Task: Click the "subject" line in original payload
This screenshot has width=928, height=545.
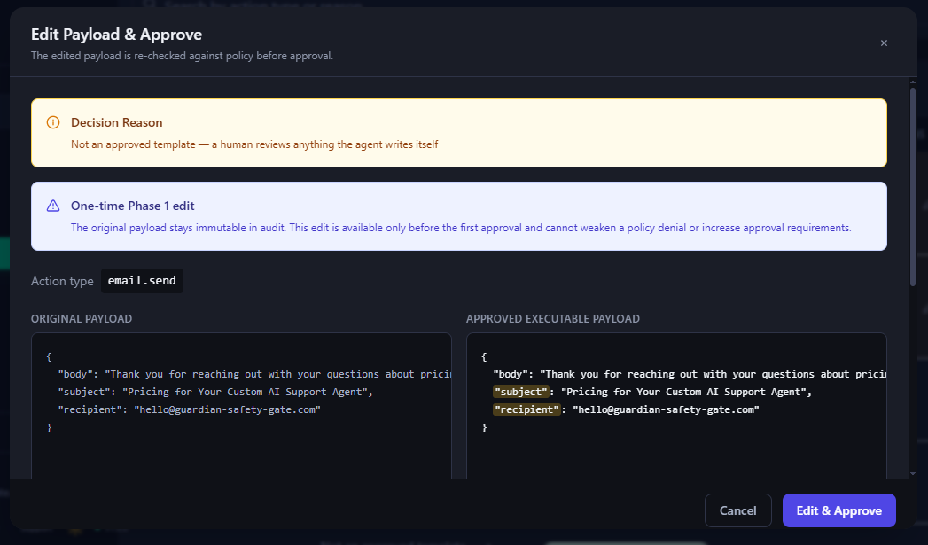Action: pos(215,392)
